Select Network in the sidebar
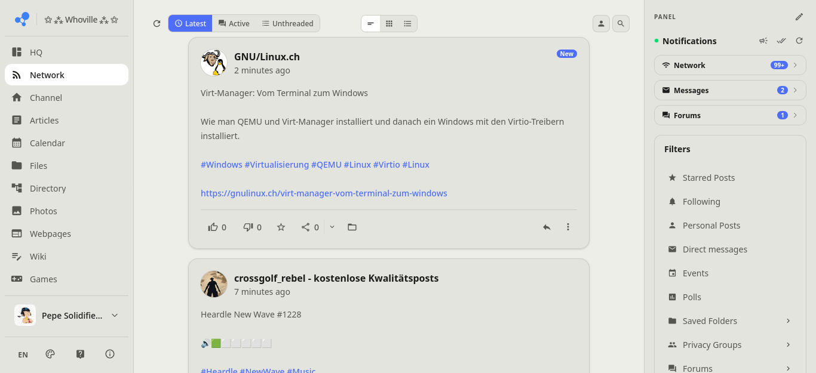The width and height of the screenshot is (816, 373). pyautogui.click(x=66, y=75)
